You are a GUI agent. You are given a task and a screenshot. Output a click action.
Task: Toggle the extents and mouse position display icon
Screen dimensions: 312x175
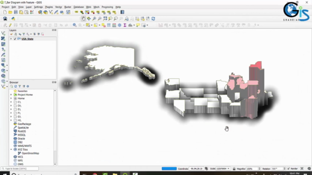coord(206,169)
